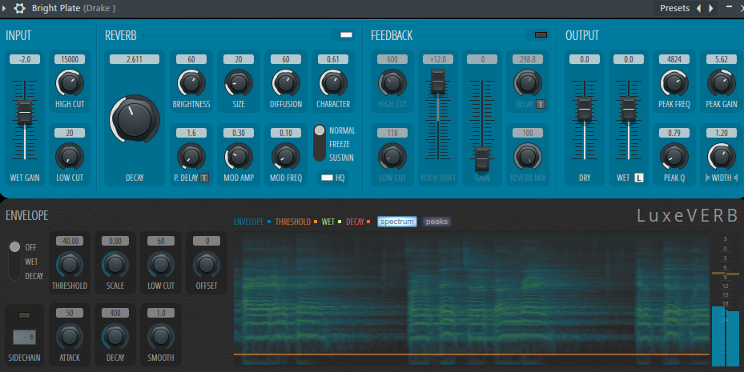Open the Sidechain source selector
The width and height of the screenshot is (744, 372).
24,338
